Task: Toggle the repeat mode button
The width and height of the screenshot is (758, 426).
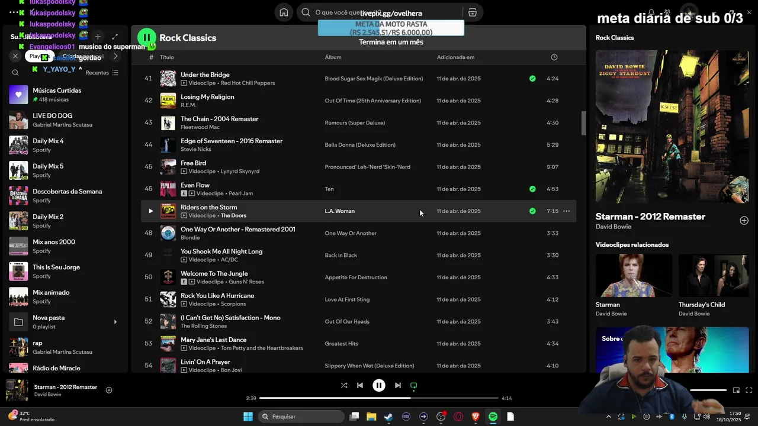Action: (x=414, y=385)
